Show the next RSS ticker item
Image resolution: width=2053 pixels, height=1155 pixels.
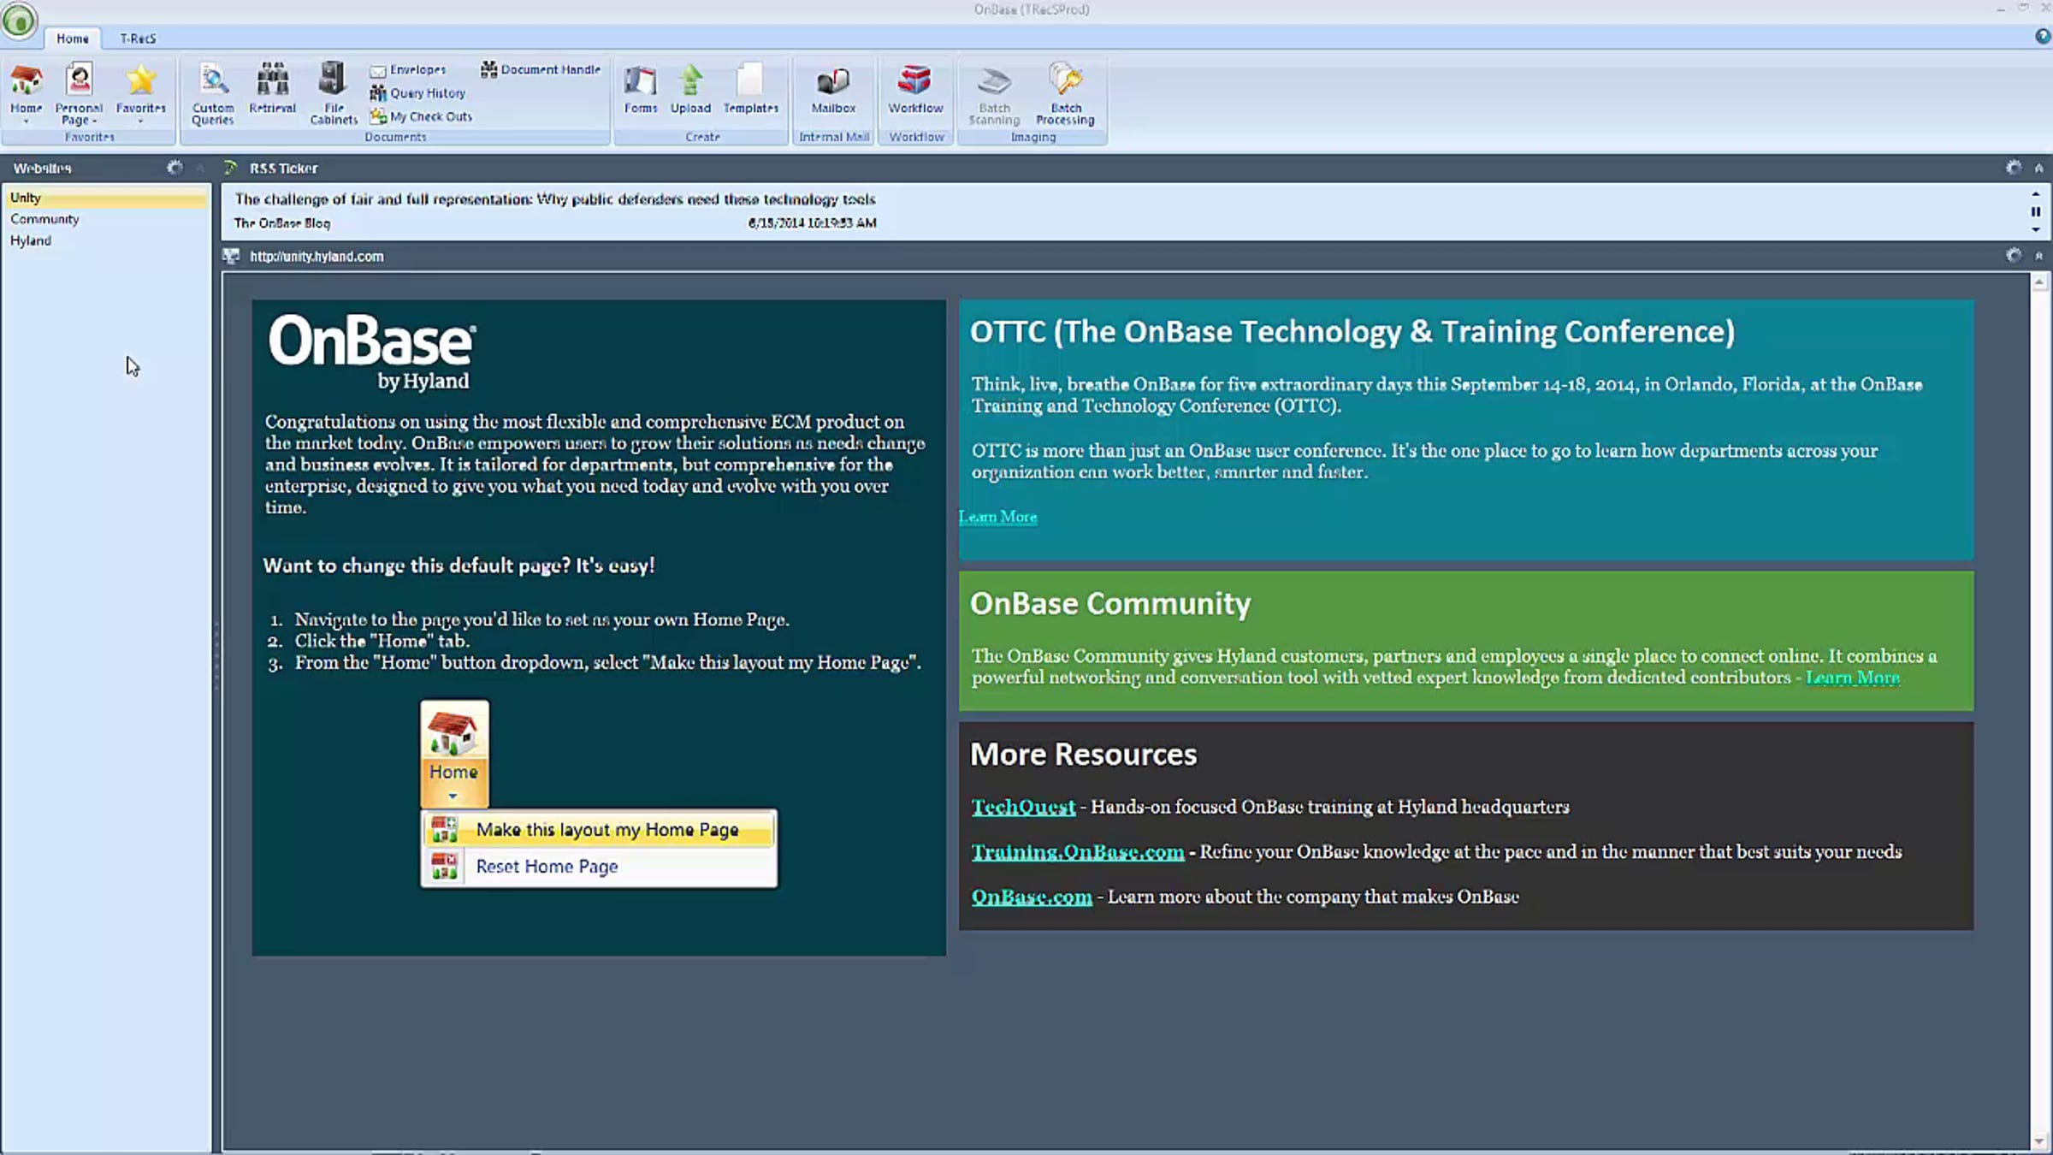tap(2036, 229)
